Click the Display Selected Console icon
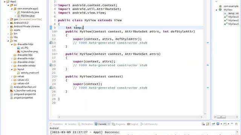 point(218,124)
